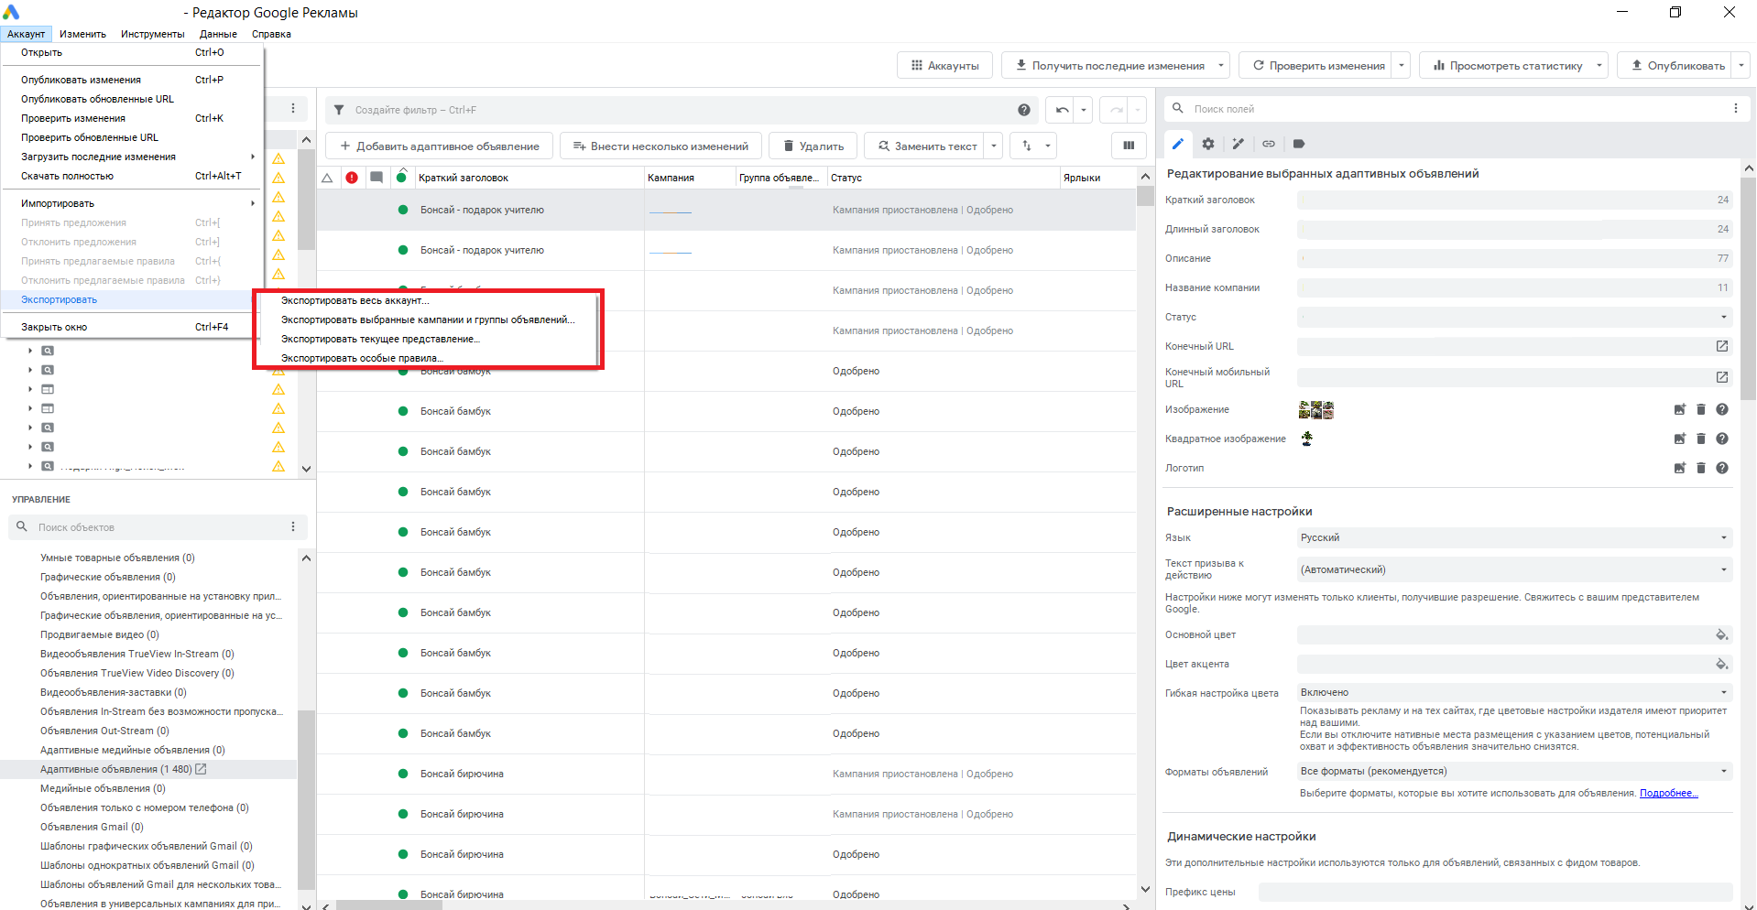The width and height of the screenshot is (1757, 910).
Task: Open Конечный URL in browser via its icon
Action: (x=1721, y=346)
